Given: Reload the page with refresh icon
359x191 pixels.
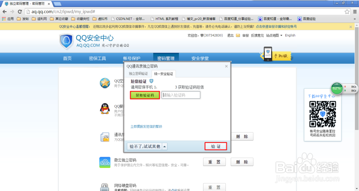Looking at the screenshot, I should [20, 12].
